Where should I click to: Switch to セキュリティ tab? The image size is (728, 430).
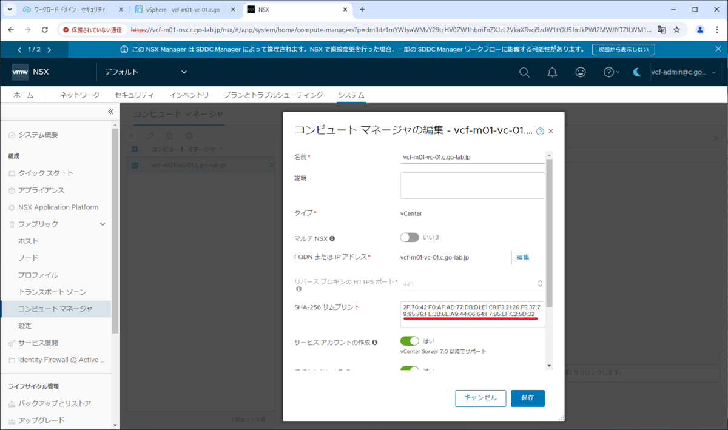(x=134, y=95)
